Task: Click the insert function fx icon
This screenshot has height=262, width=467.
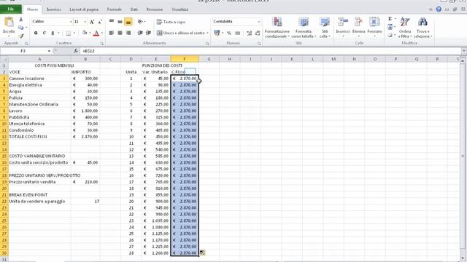Action: pyautogui.click(x=76, y=51)
